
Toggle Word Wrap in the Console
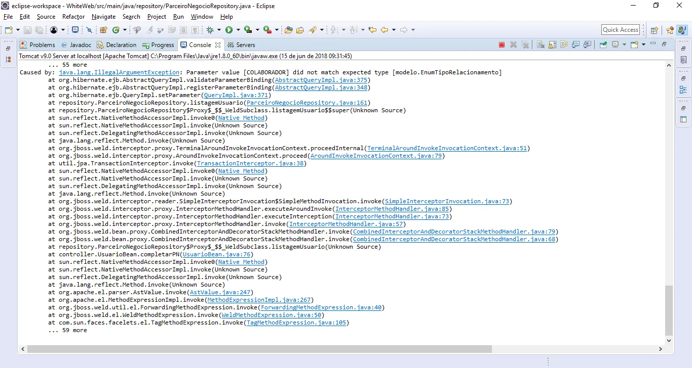564,44
